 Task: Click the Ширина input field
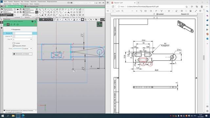tap(23, 36)
